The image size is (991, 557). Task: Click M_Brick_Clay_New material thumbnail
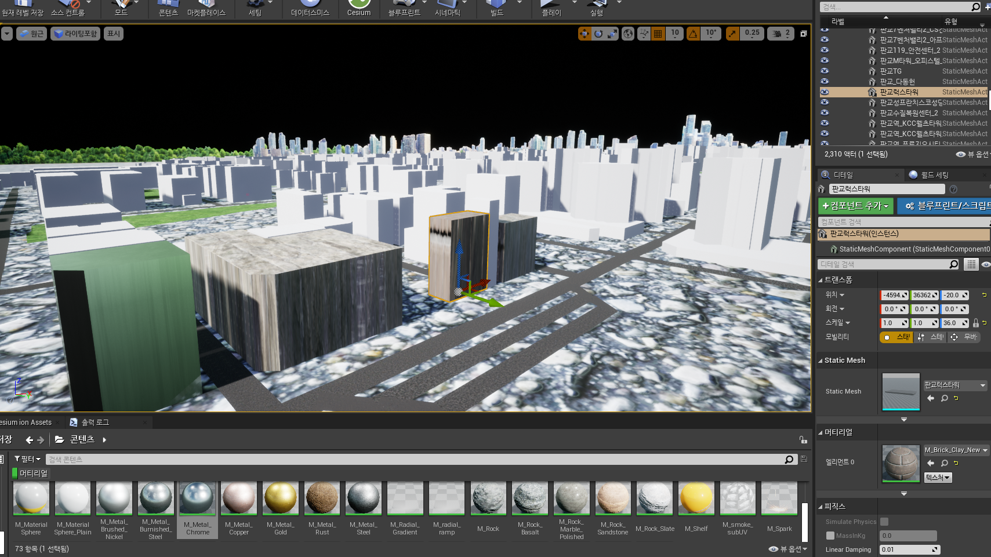[901, 464]
